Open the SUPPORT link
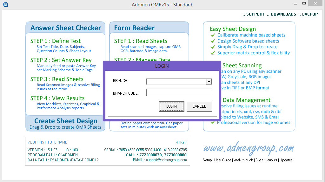 click(x=255, y=14)
